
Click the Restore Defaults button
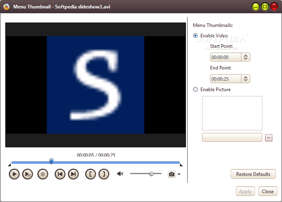pos(253,174)
